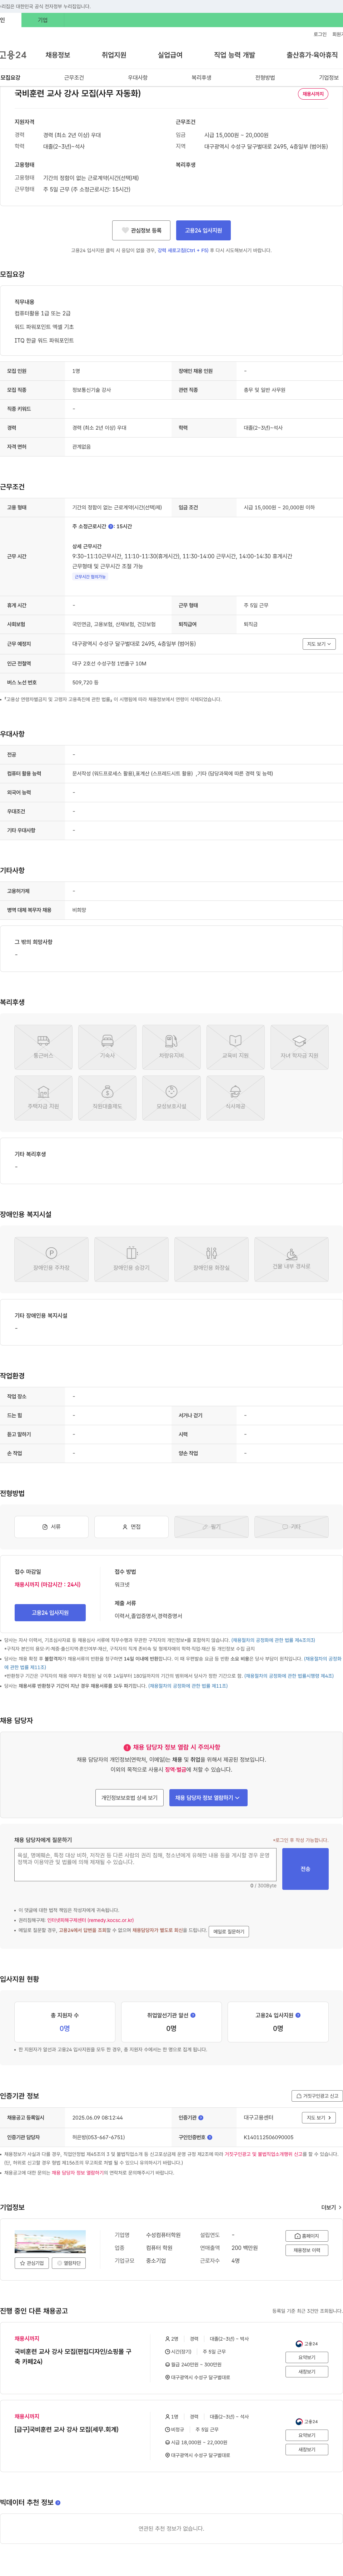Click the 기숙사 benefit icon

[107, 1047]
